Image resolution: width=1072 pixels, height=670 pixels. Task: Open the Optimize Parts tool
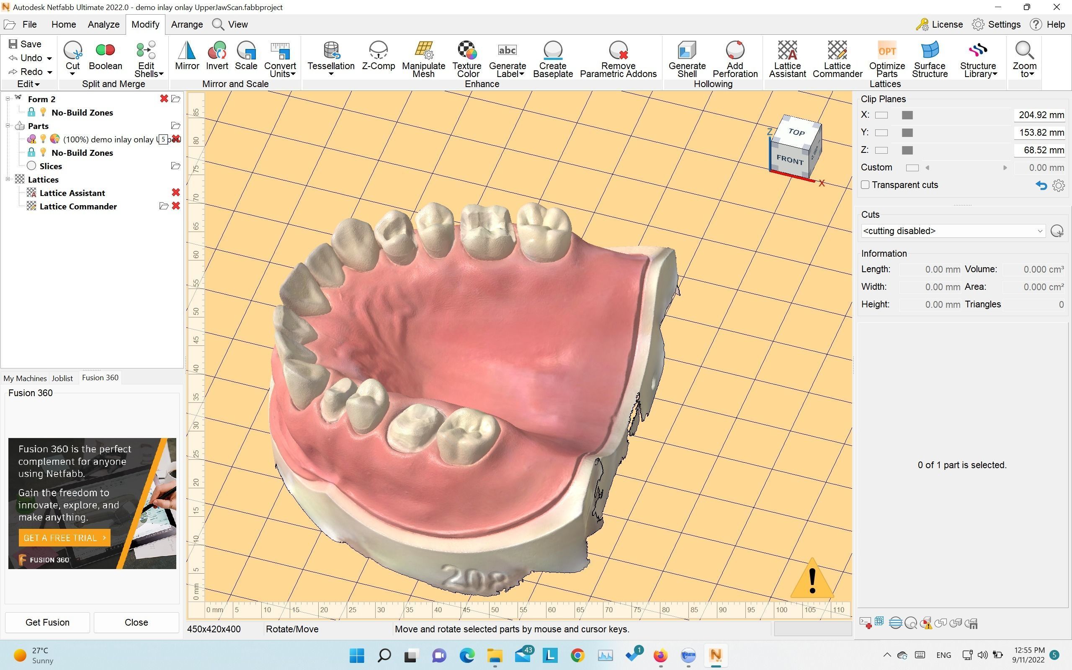coord(887,59)
